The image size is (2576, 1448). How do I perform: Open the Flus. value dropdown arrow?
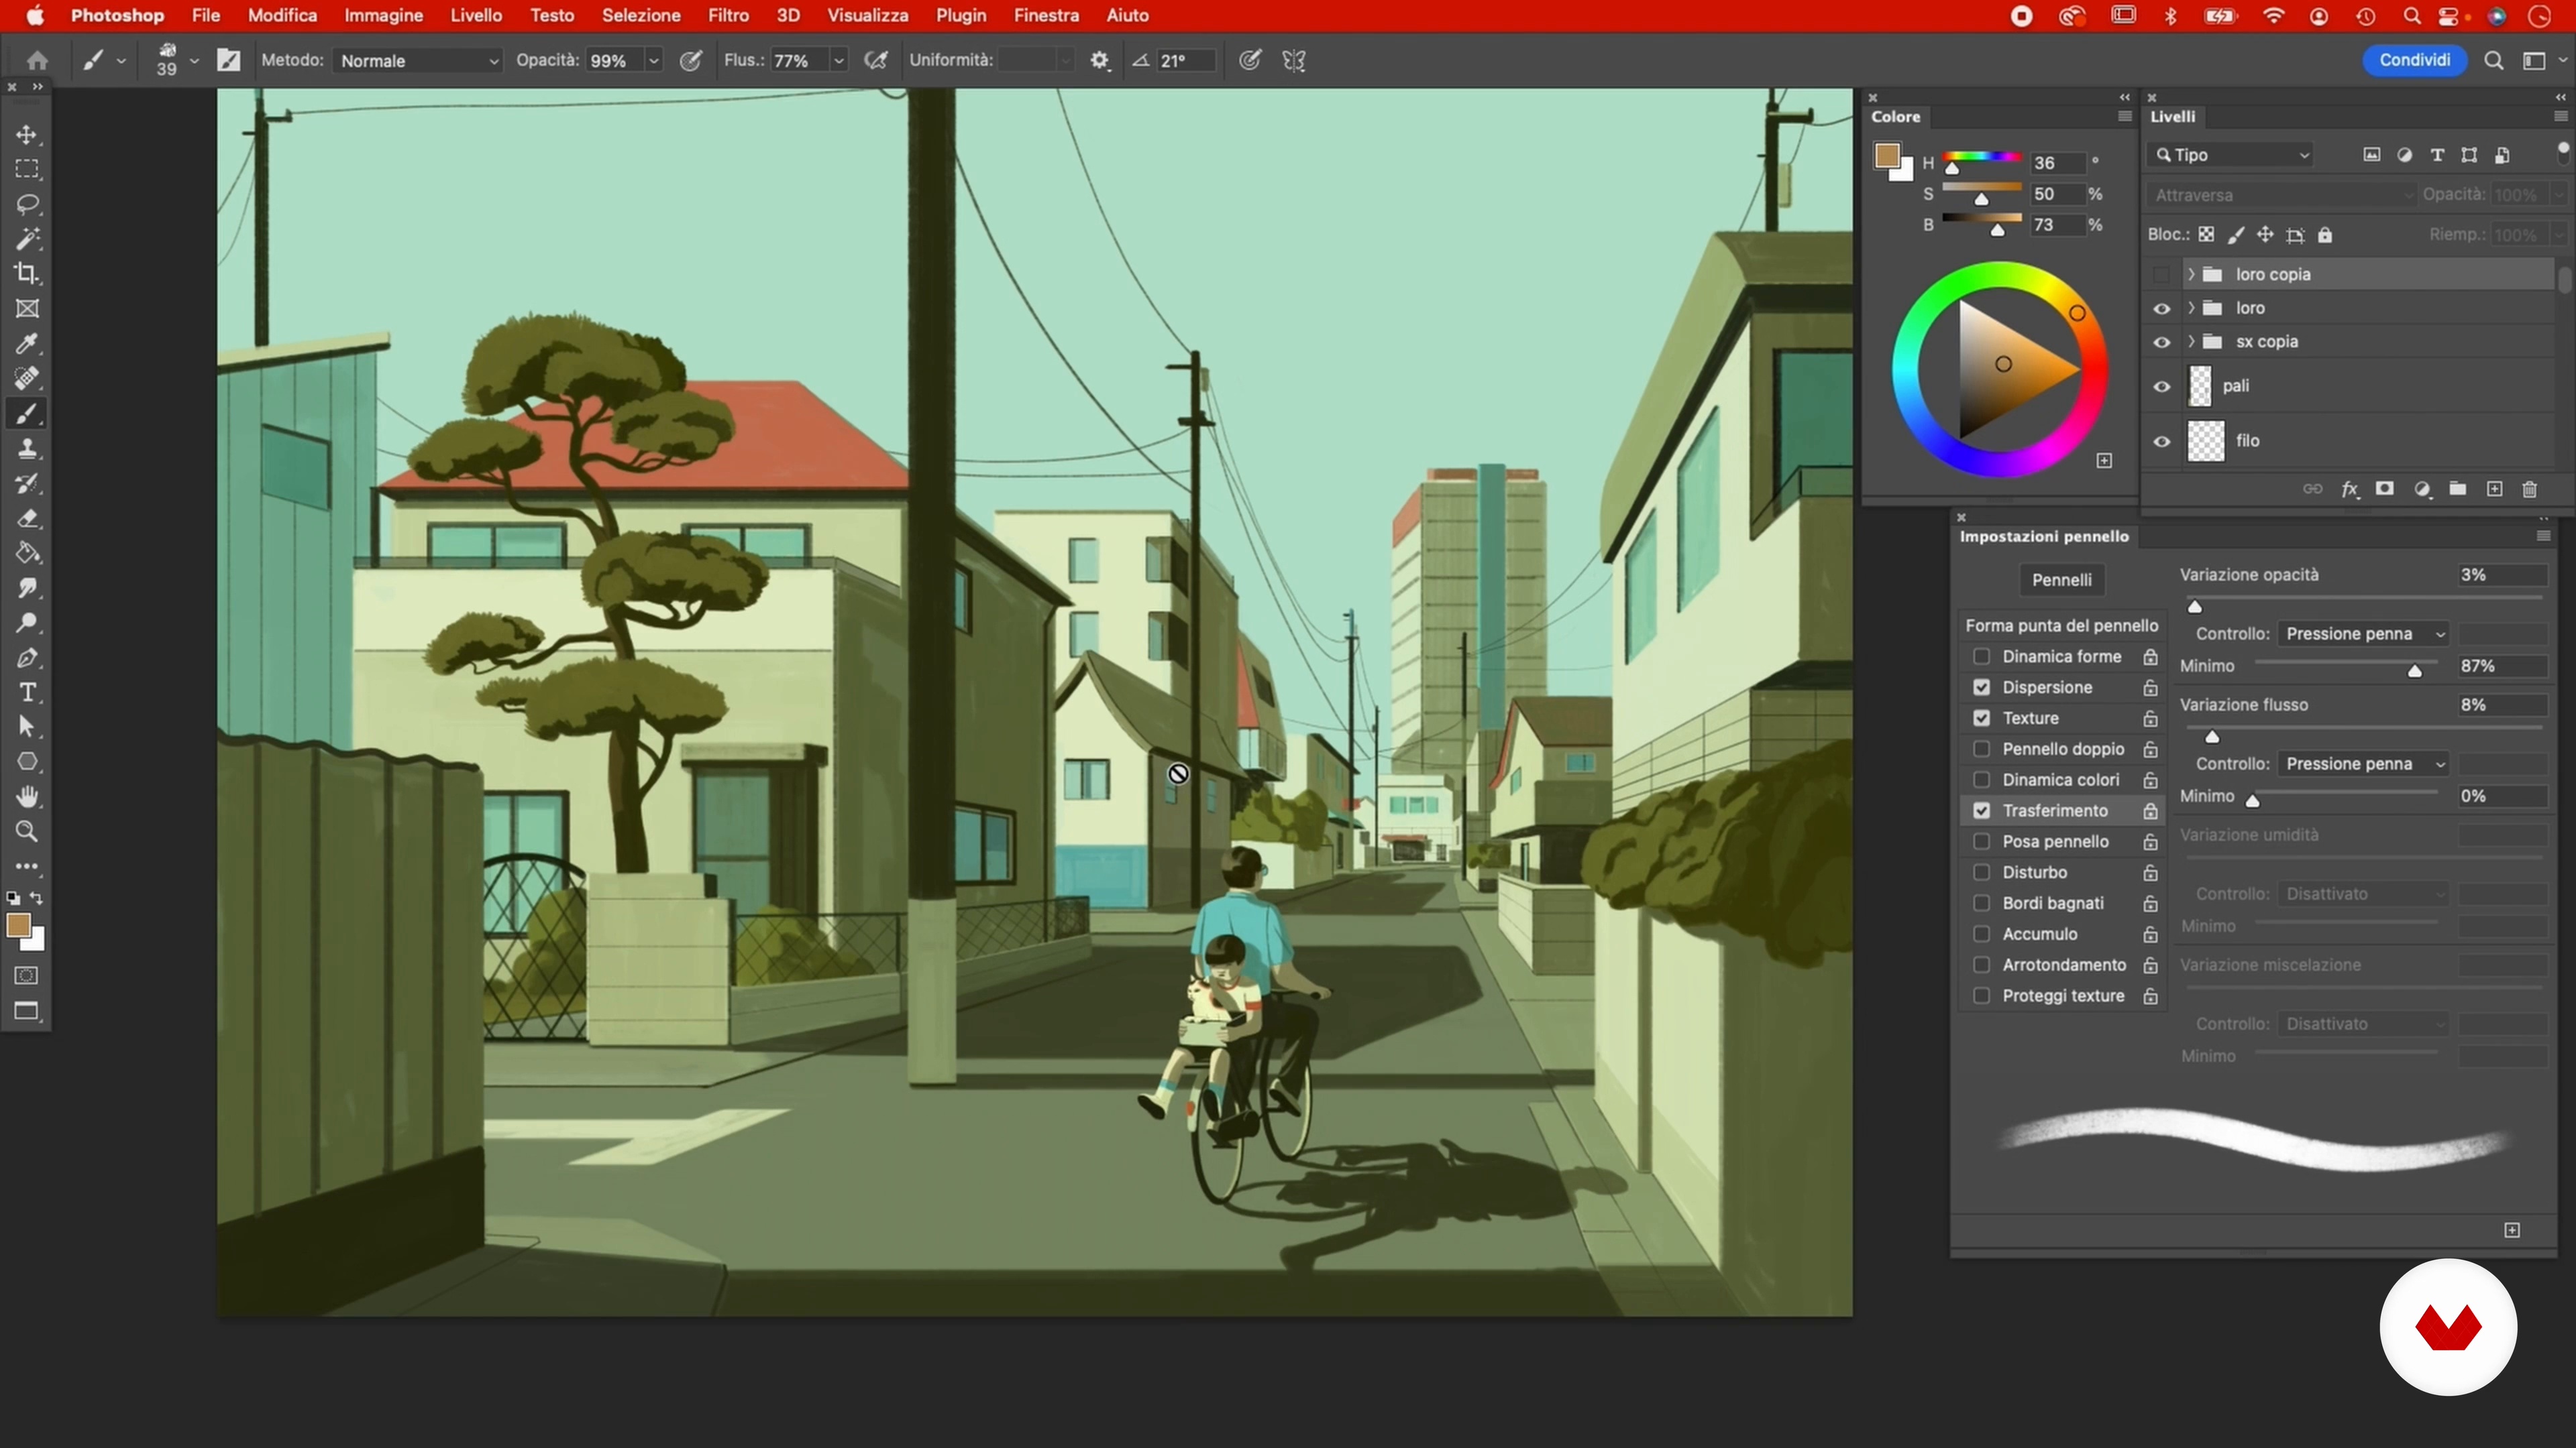(x=839, y=61)
